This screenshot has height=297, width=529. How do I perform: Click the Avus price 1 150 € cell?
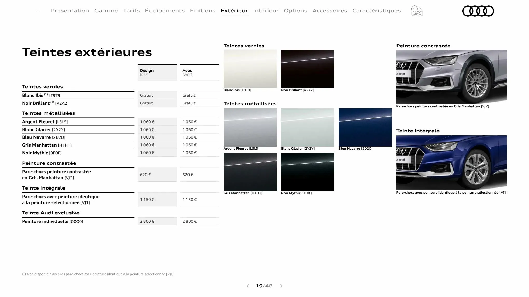coord(200,199)
